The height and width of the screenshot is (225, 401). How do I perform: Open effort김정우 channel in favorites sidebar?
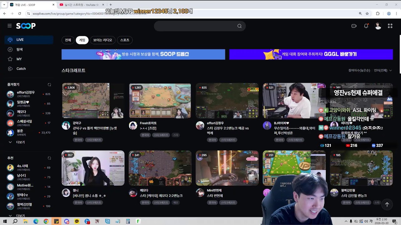pyautogui.click(x=29, y=94)
